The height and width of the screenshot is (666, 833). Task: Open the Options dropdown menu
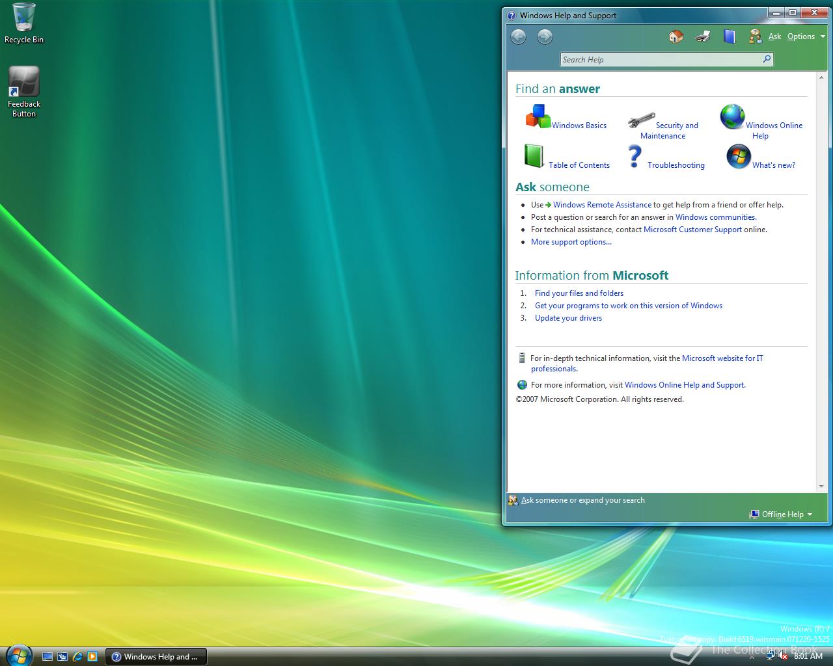tap(806, 36)
